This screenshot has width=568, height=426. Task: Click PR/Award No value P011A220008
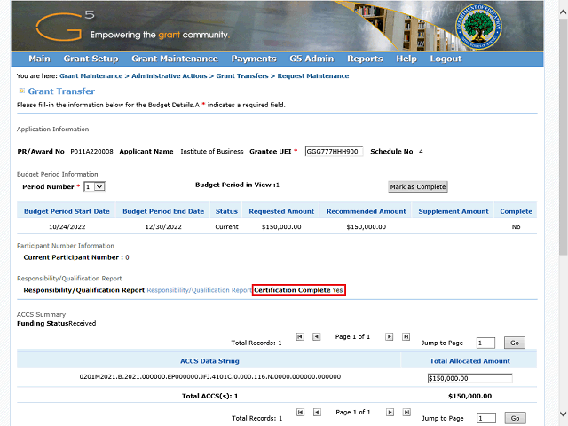(91, 152)
